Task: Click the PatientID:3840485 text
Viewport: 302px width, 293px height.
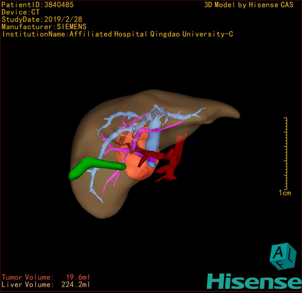Action: (38, 5)
